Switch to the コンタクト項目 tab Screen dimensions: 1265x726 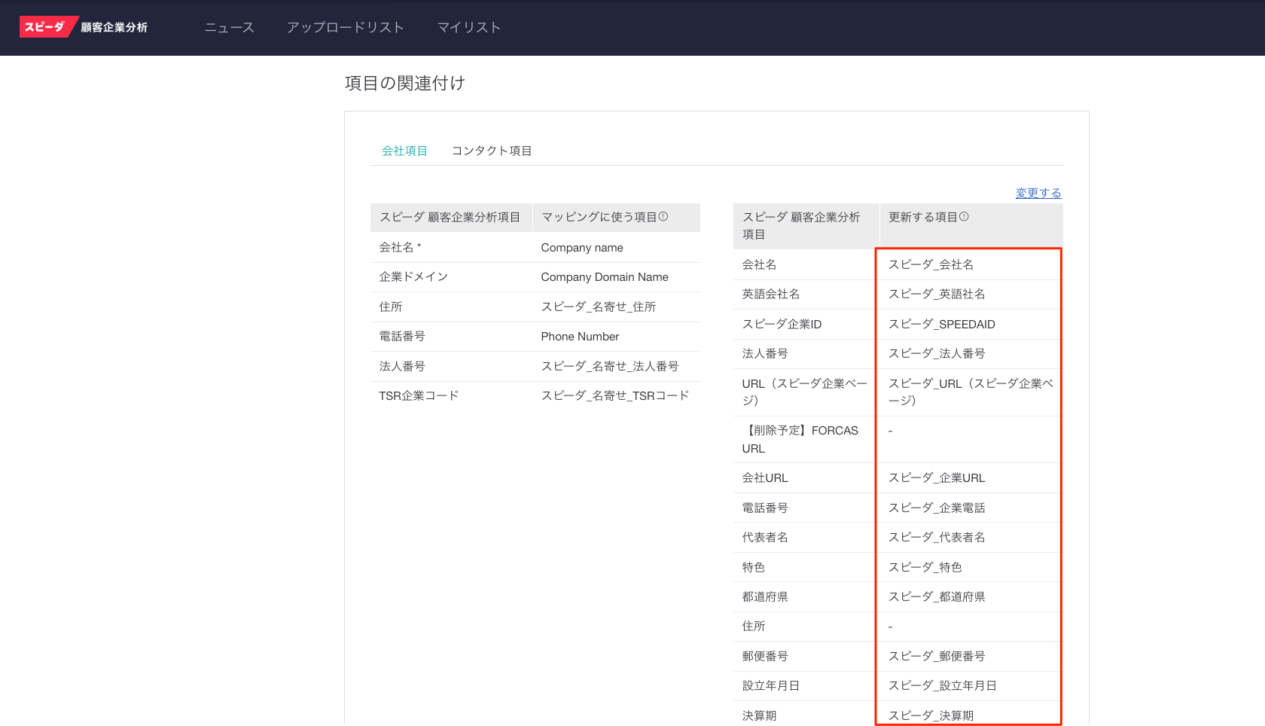click(x=491, y=151)
